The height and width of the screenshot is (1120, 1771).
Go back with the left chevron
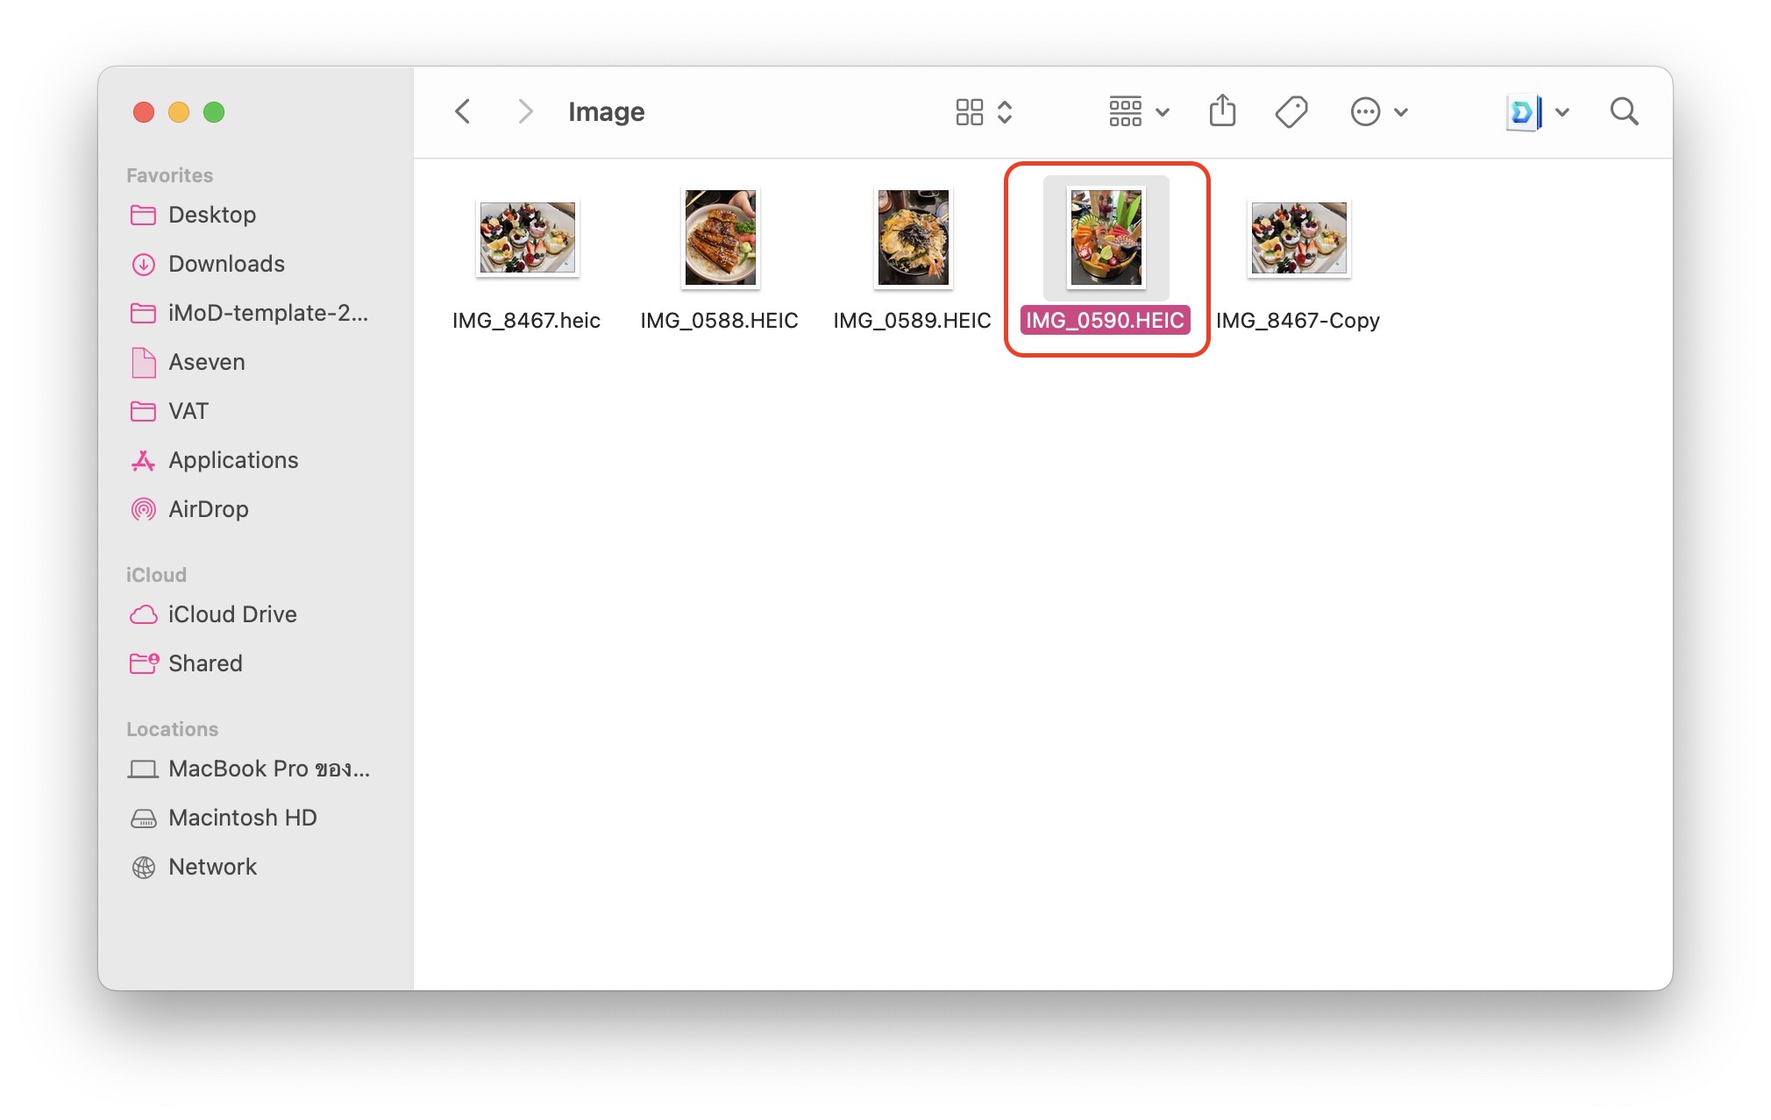pyautogui.click(x=463, y=111)
